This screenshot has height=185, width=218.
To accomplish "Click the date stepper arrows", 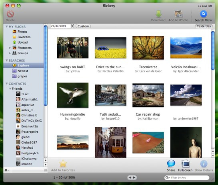I will [72, 26].
